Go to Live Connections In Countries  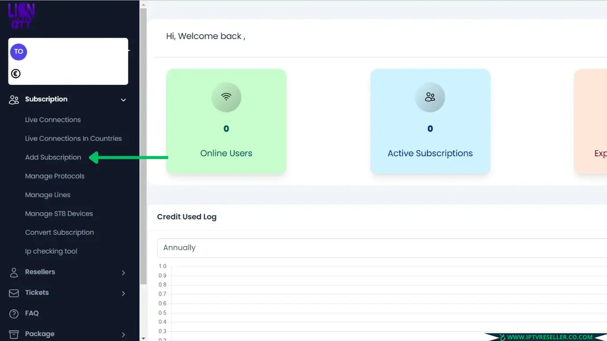[73, 139]
